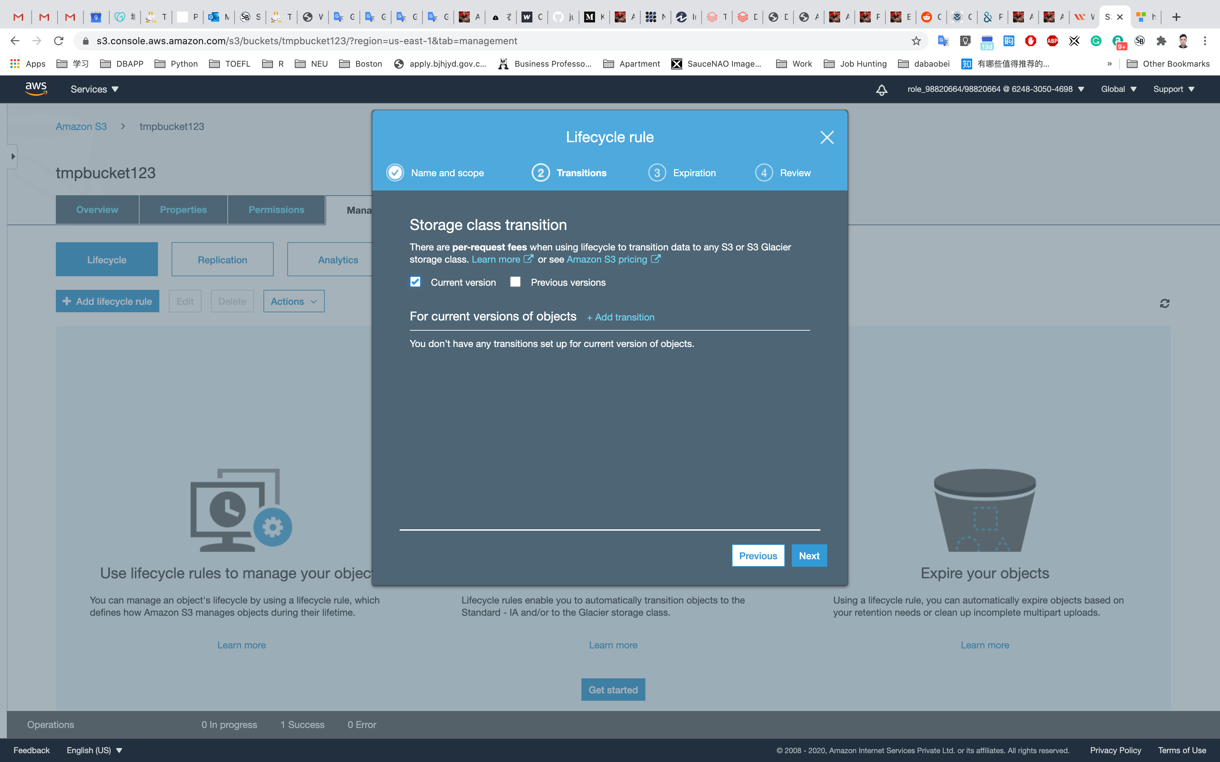Switch to the Properties tab
Image resolution: width=1220 pixels, height=762 pixels.
183,210
